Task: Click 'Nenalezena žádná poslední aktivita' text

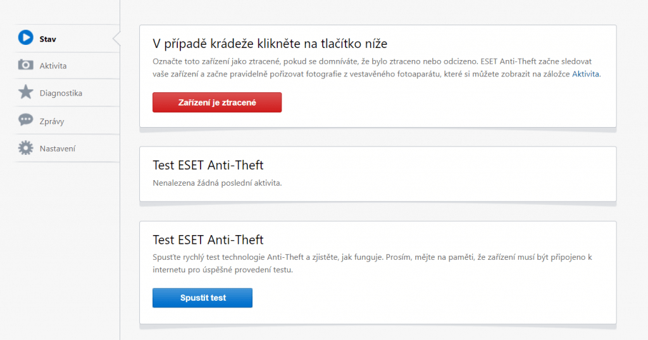Action: 217,183
